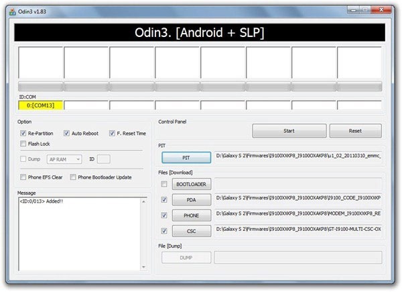
Task: Uncheck the PDA file checkbox
Action: coord(164,199)
